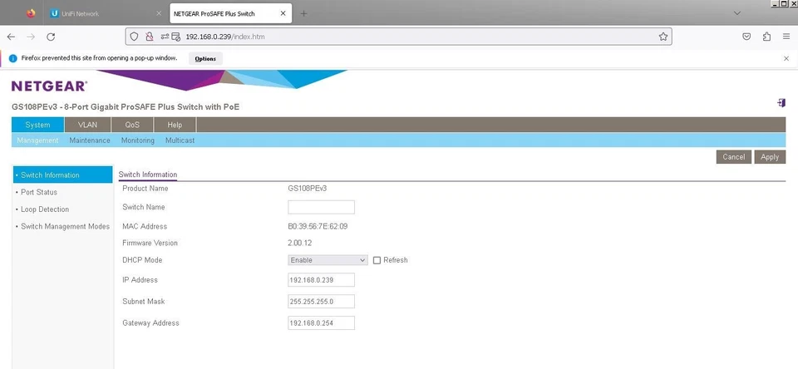
Task: Click the shield tracking protection icon
Action: pyautogui.click(x=135, y=37)
